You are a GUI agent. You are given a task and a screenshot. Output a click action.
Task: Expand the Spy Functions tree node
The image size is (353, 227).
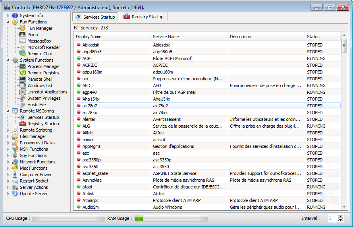pyautogui.click(x=8, y=155)
